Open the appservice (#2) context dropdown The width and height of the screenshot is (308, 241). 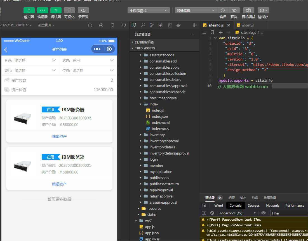(x=238, y=213)
